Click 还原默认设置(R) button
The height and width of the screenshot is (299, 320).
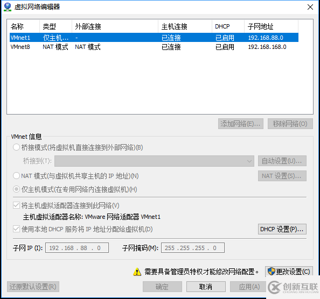pos(33,287)
